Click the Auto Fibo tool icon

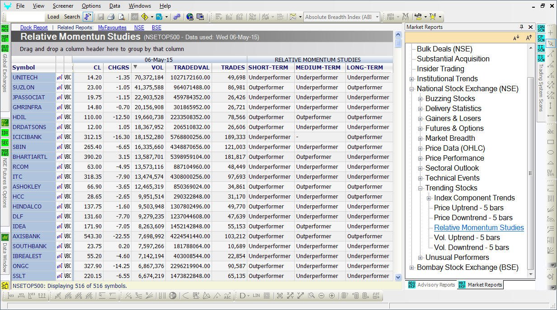coord(390,17)
